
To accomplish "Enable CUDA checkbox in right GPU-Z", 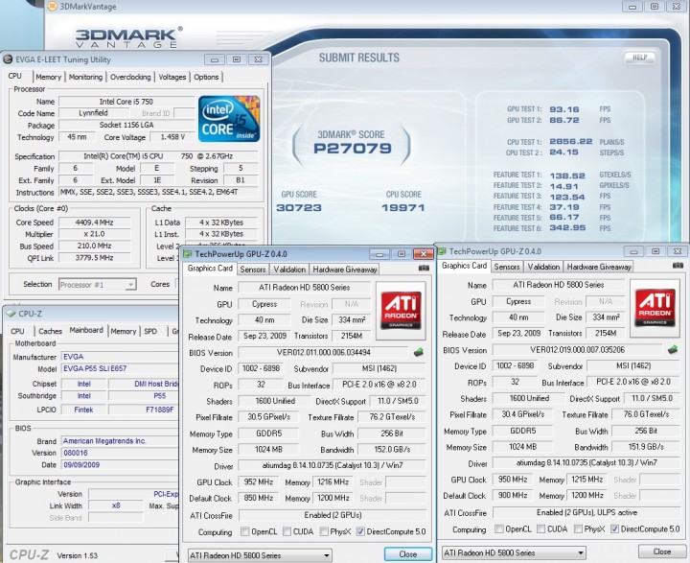I will point(540,529).
